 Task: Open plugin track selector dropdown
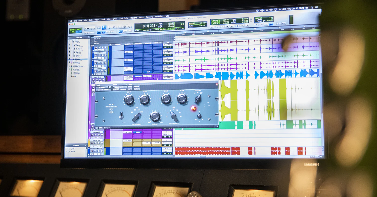click(102, 87)
